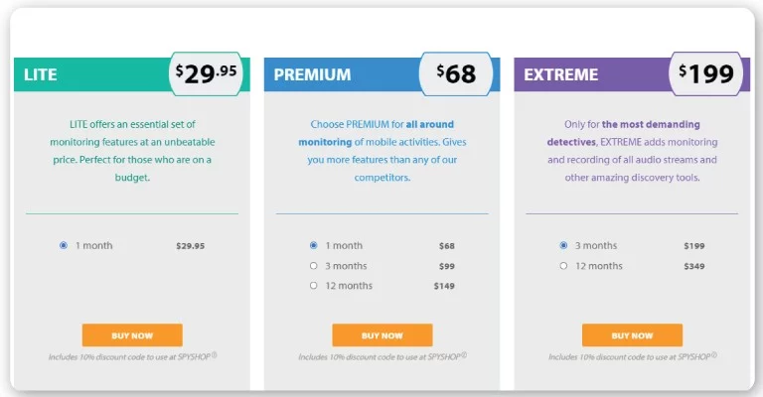This screenshot has height=397, width=763.
Task: Click the EXTREME plan header title
Action: tap(561, 74)
